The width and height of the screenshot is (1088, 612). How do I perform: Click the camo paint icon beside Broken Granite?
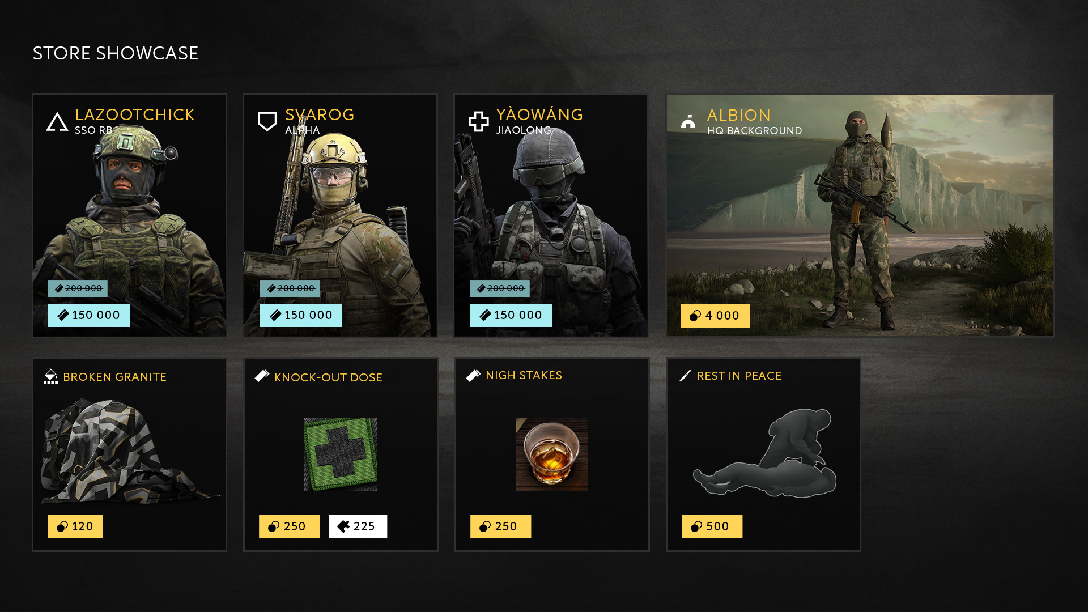click(x=50, y=376)
